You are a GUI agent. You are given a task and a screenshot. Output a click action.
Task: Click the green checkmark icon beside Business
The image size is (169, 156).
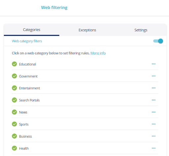point(14,136)
